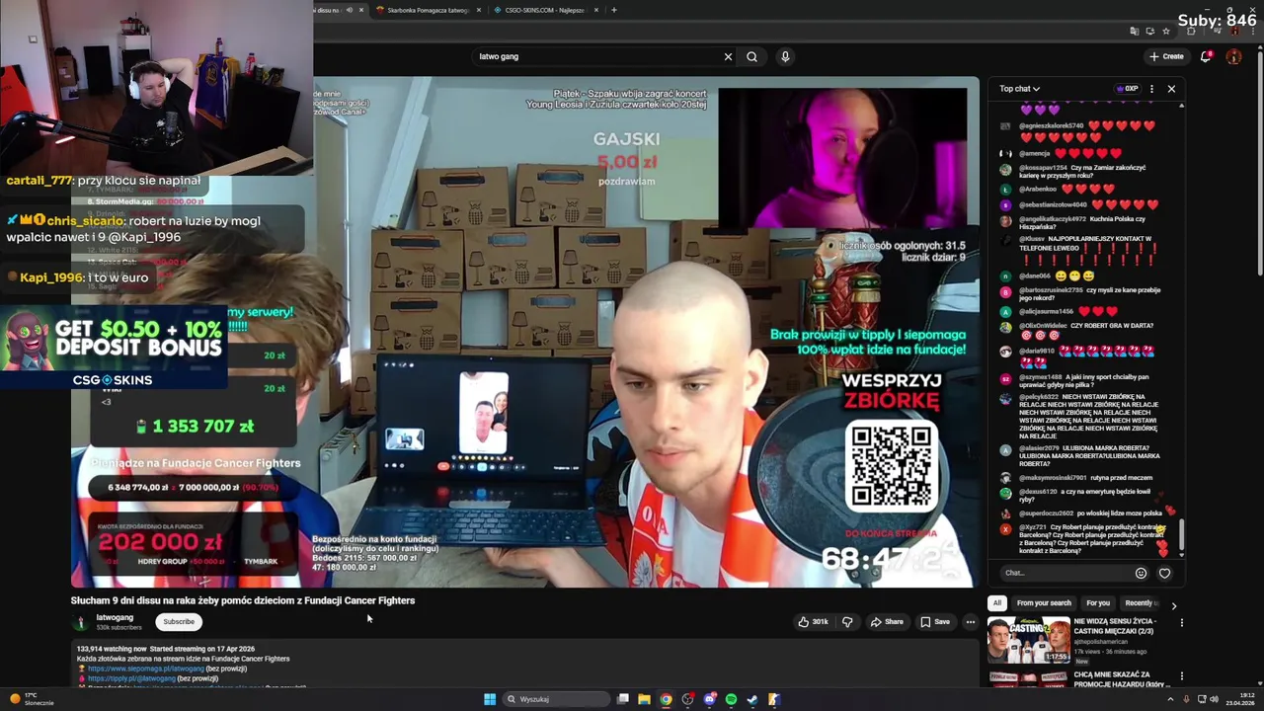Open emoji picker in chat box
Image resolution: width=1264 pixels, height=711 pixels.
click(1141, 573)
